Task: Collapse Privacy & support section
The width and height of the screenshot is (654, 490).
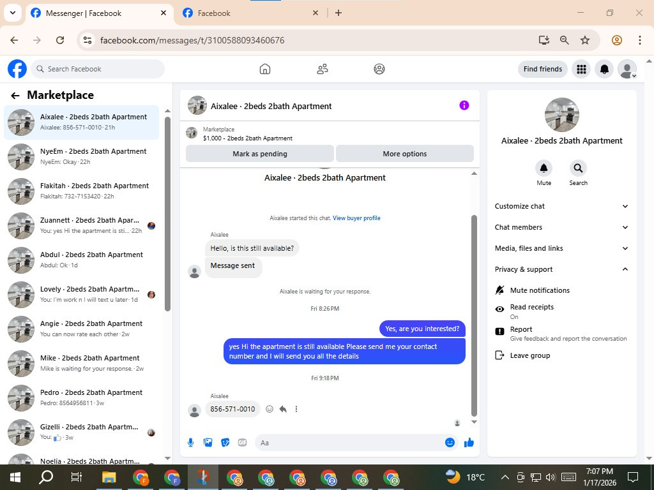Action: coord(561,269)
